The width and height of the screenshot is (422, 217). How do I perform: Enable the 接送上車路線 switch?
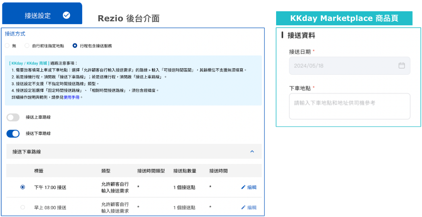coord(13,117)
